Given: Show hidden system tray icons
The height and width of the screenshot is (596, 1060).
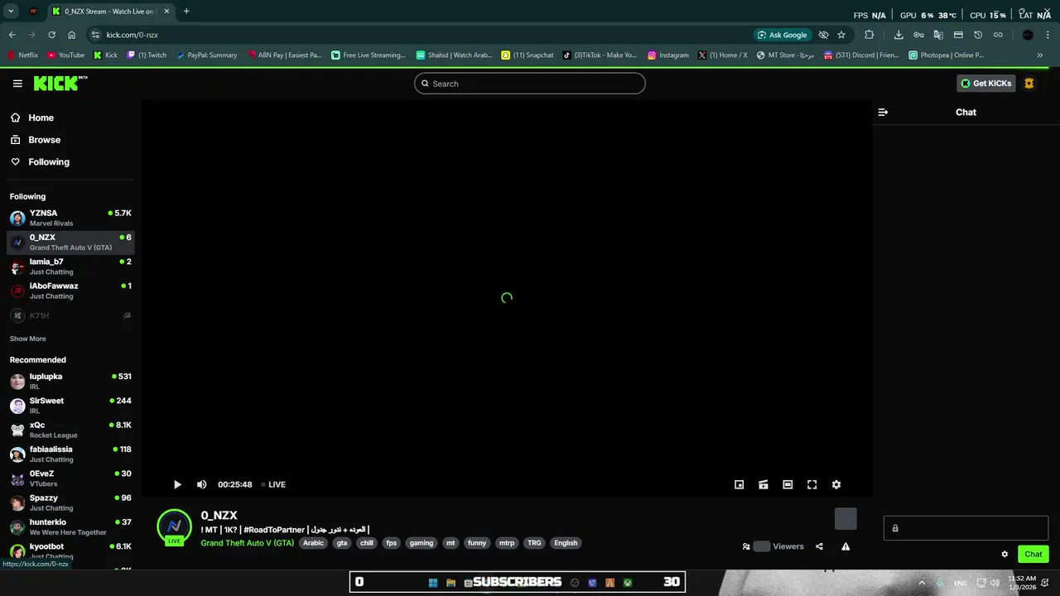Looking at the screenshot, I should [922, 583].
